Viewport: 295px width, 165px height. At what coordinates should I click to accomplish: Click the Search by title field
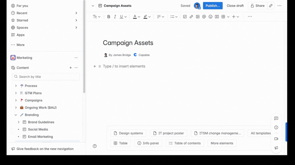click(x=46, y=77)
